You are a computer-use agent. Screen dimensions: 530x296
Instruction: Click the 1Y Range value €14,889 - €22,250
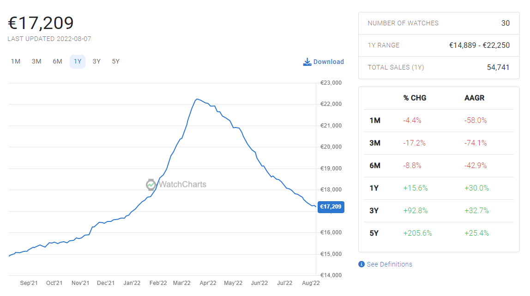pyautogui.click(x=479, y=45)
